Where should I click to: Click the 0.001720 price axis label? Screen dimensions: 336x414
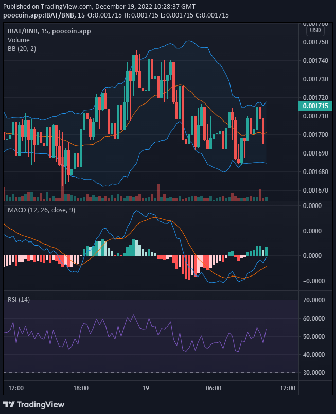pos(315,97)
